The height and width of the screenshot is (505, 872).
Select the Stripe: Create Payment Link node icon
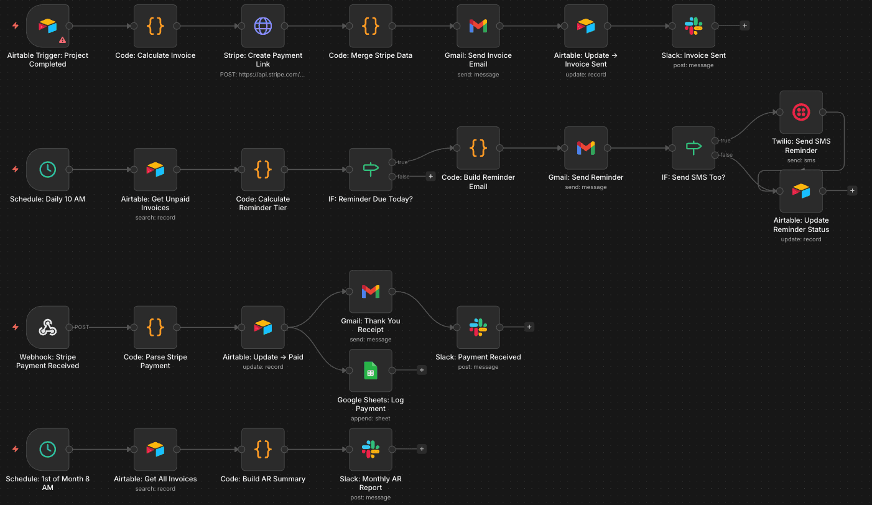click(x=262, y=26)
